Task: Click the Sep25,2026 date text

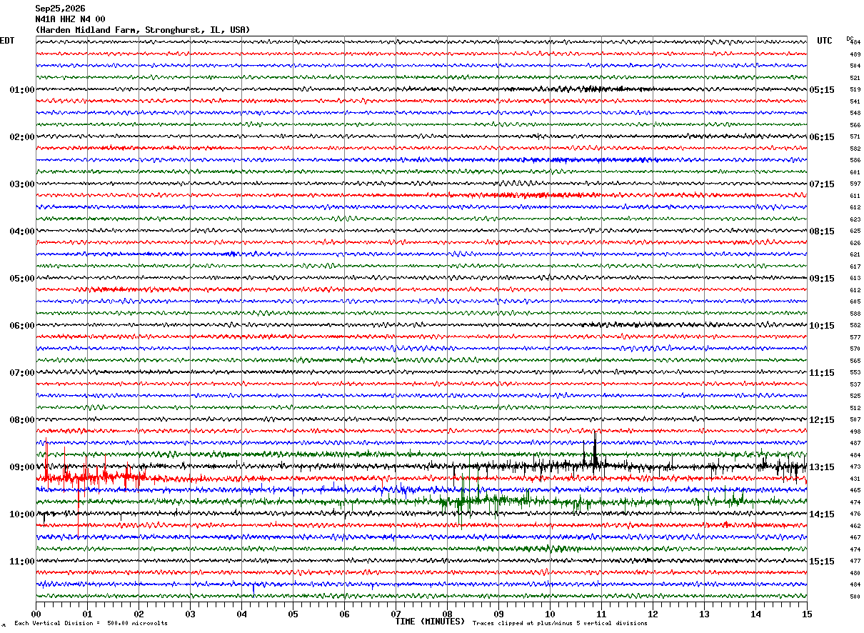Action: (x=60, y=8)
